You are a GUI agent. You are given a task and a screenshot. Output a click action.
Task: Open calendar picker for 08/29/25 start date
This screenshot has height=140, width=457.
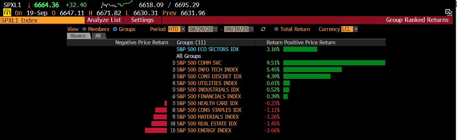pyautogui.click(x=216, y=29)
